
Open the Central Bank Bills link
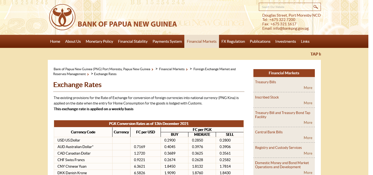pos(269,132)
